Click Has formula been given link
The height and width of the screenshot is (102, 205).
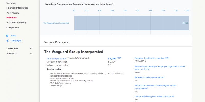pos(154,96)
